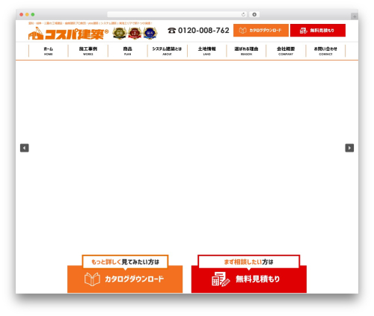Open header カタログダウンロード orange button
Screen dimensions: 374x316
[261, 31]
